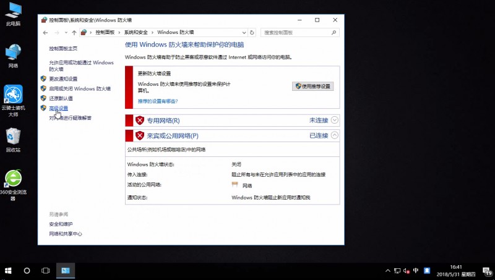Click the shield icon beside 还原默认值

click(43, 98)
